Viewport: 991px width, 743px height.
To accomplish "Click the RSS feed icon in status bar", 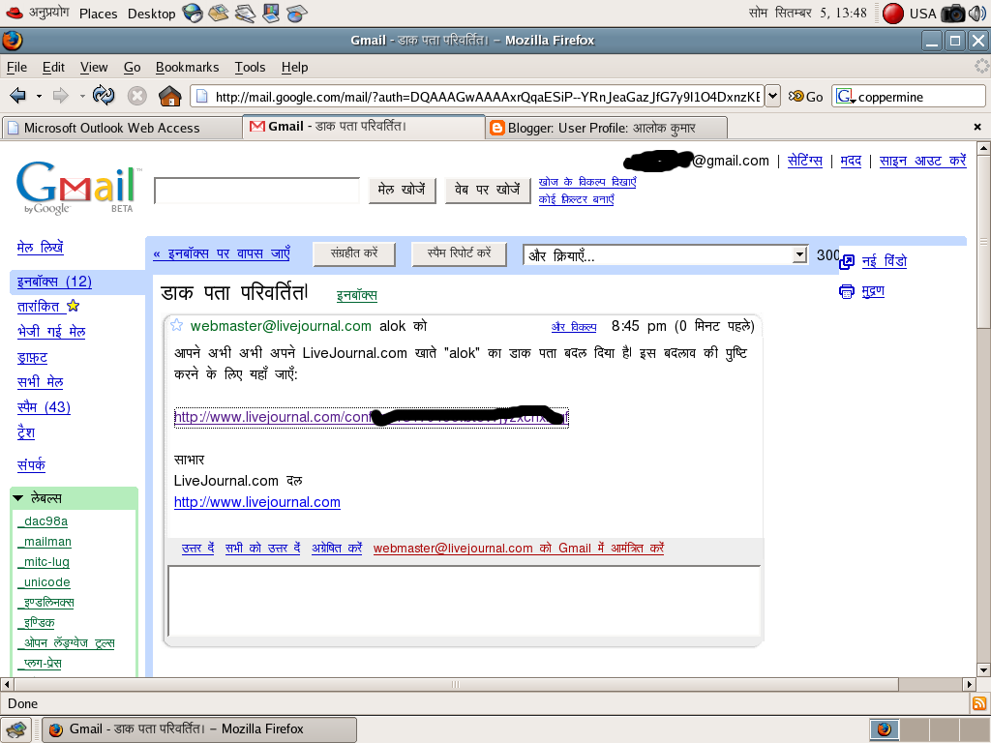I will (979, 703).
